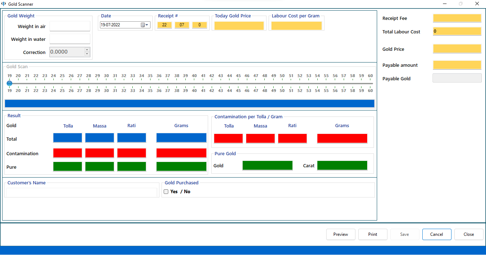Open the Date calendar dropdown

point(145,25)
